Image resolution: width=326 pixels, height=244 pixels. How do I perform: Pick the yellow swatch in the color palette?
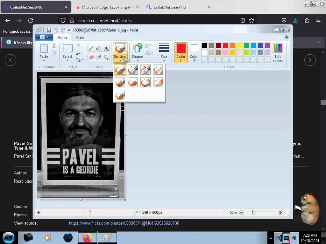[240, 46]
